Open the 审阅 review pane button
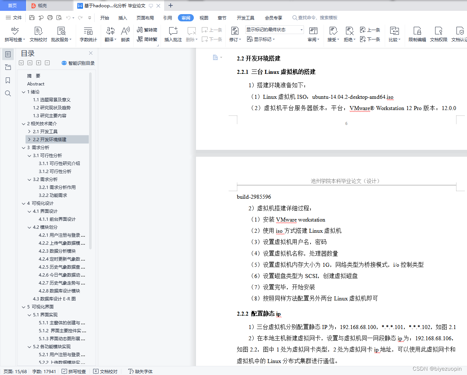Viewport: 467px width, 375px height. click(313, 34)
